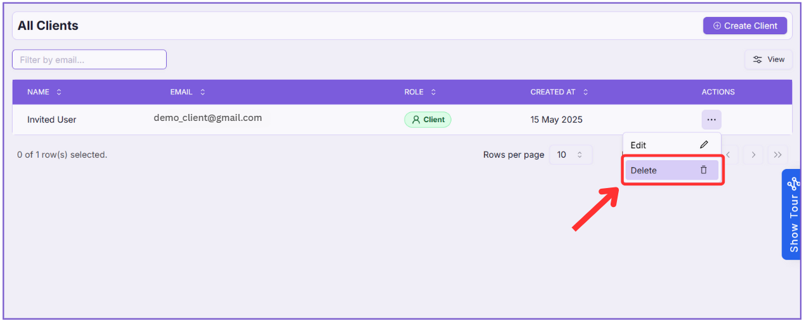Select the Invited User name cell
This screenshot has width=804, height=321.
51,120
